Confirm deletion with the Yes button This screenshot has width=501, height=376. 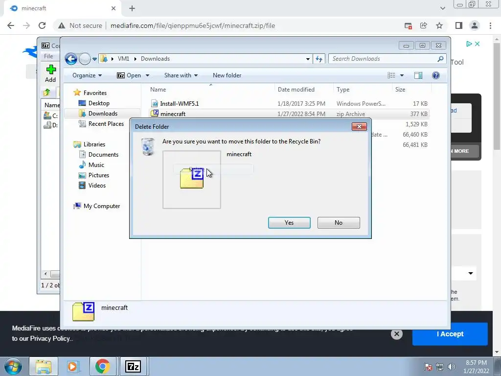(289, 223)
